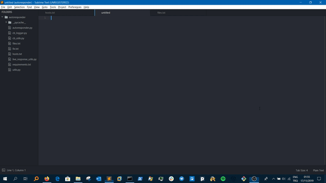This screenshot has width=326, height=183.
Task: Click the cb_logger.py file icon
Action: (10, 33)
